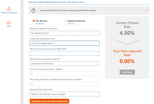Open Maturity Date Instructions dropdown
154x104 pixels.
(64, 94)
